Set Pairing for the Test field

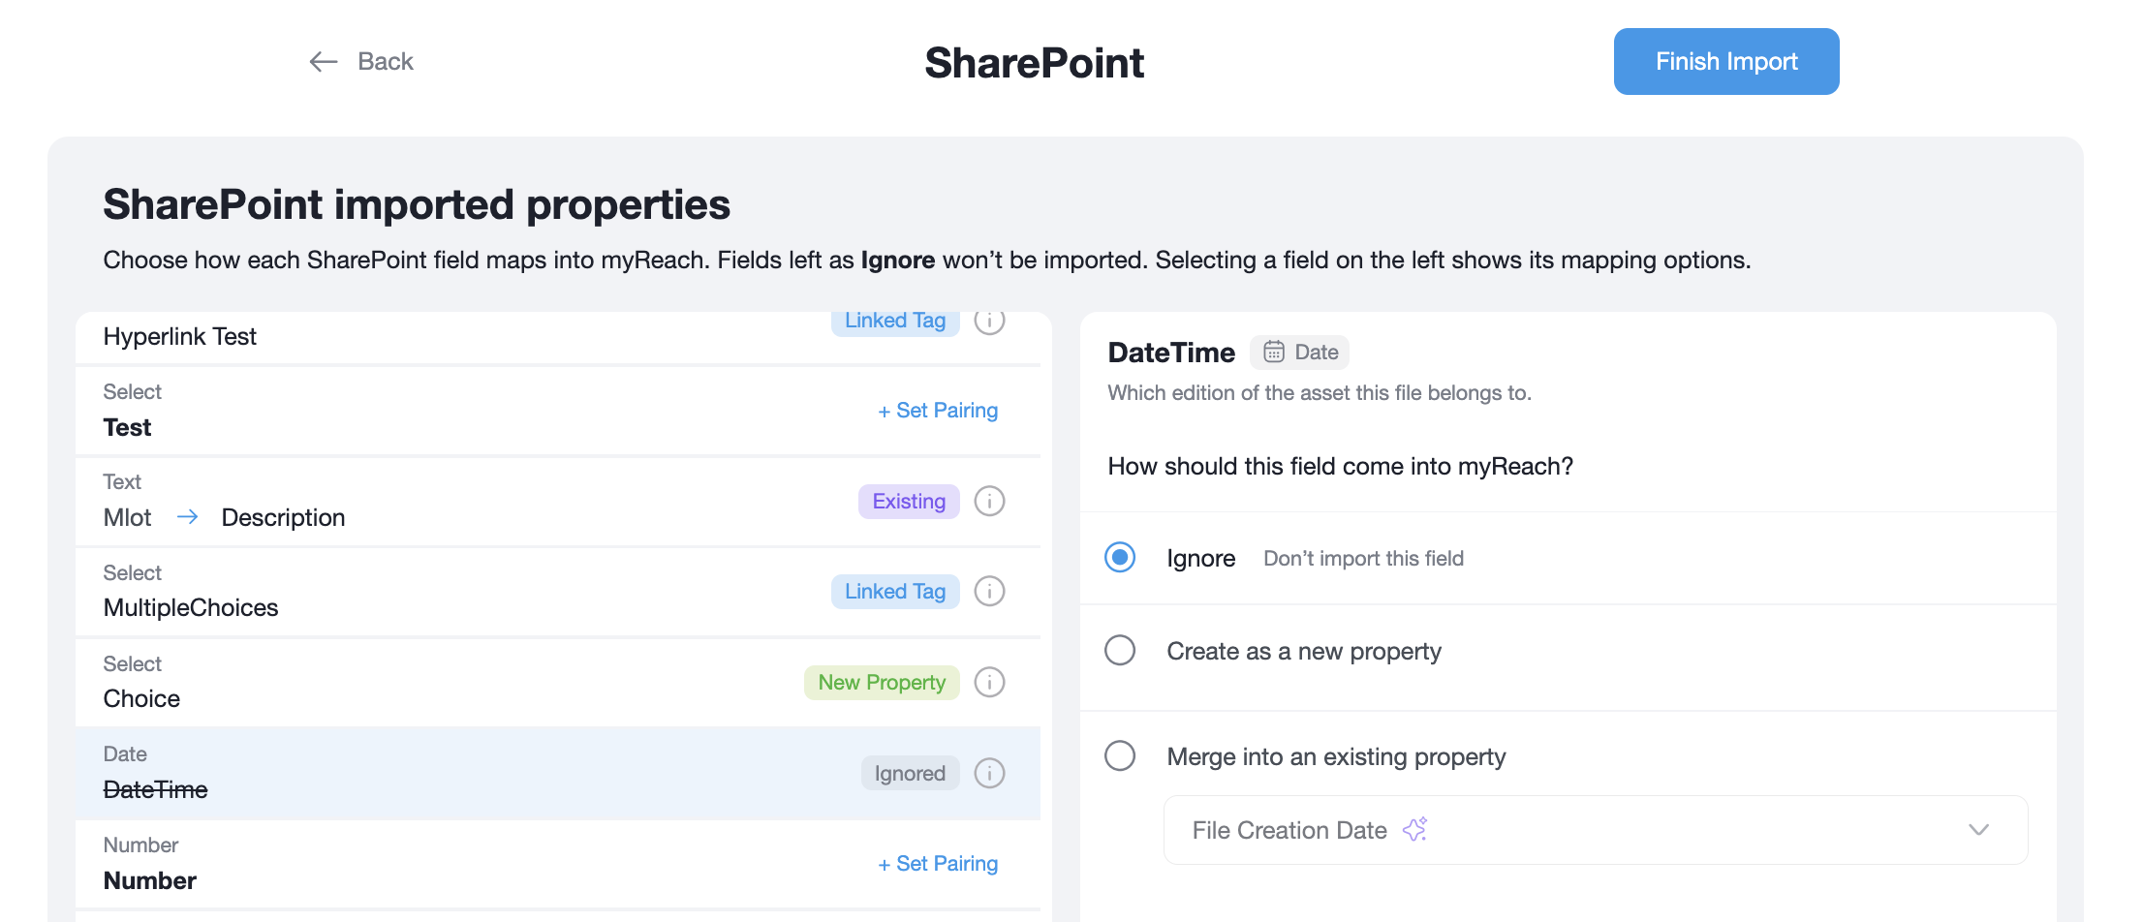(x=938, y=411)
